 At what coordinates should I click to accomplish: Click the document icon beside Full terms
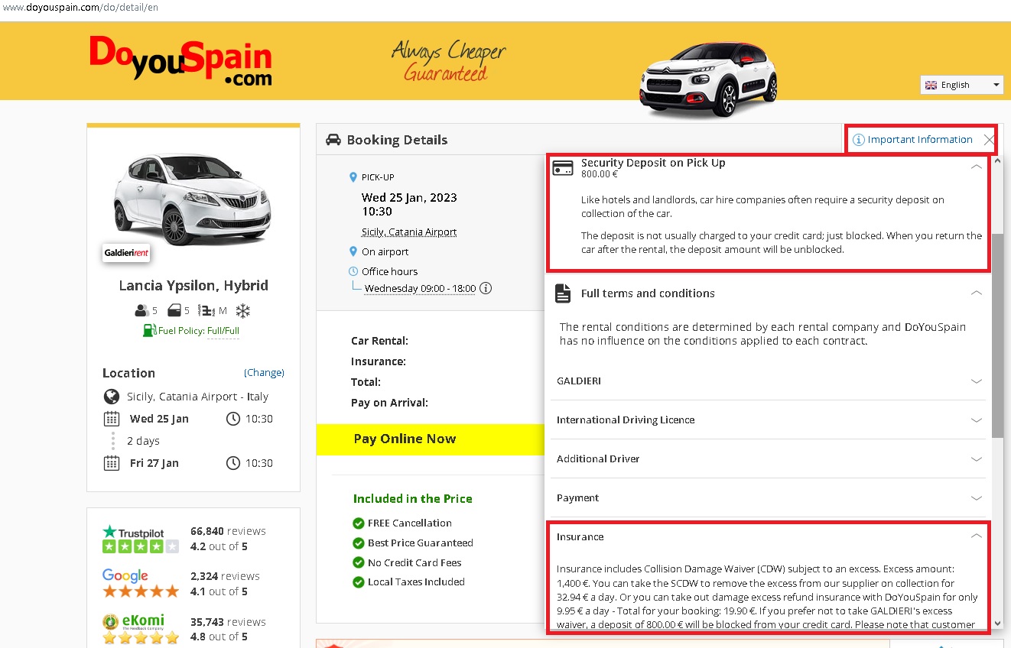(x=563, y=293)
